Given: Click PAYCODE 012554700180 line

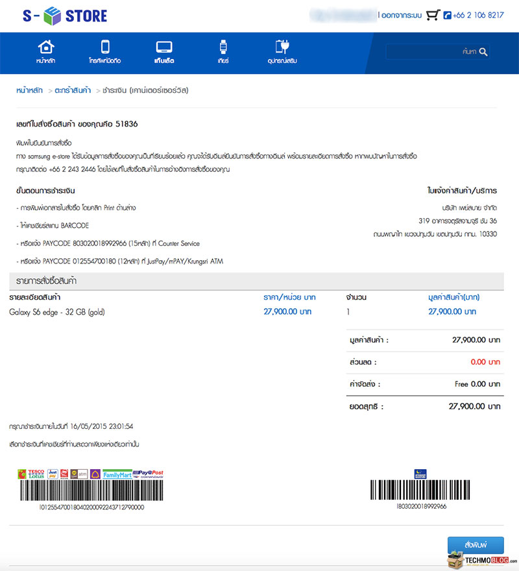Looking at the screenshot, I should (120, 261).
